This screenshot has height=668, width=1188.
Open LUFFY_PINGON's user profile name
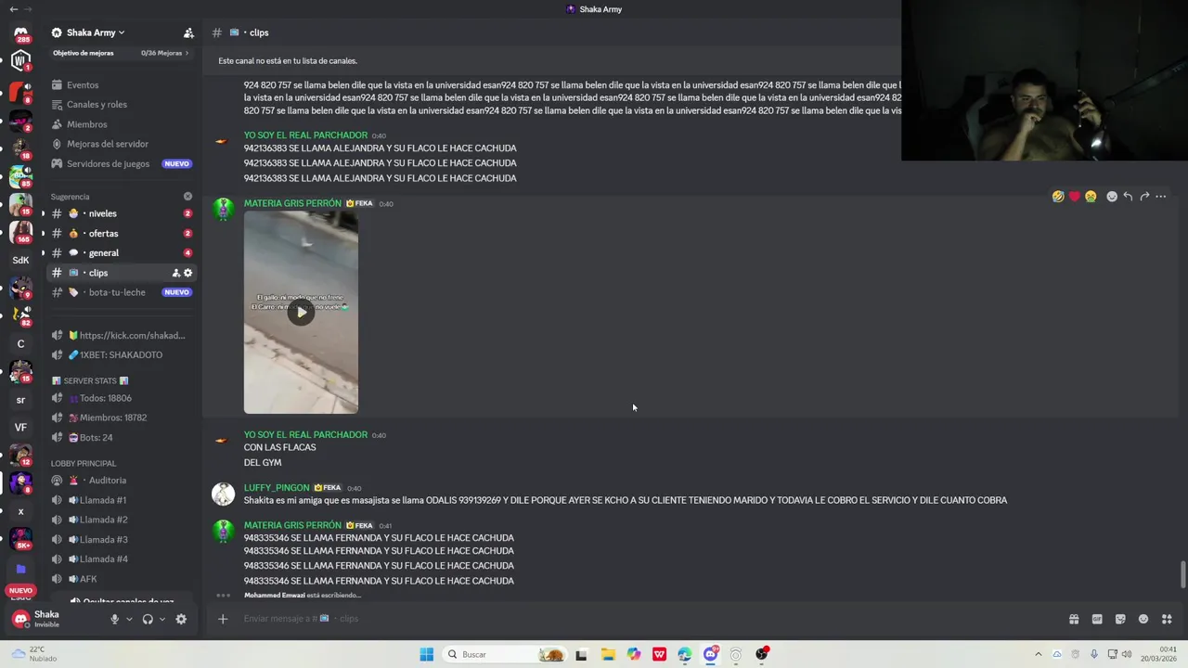pyautogui.click(x=277, y=488)
